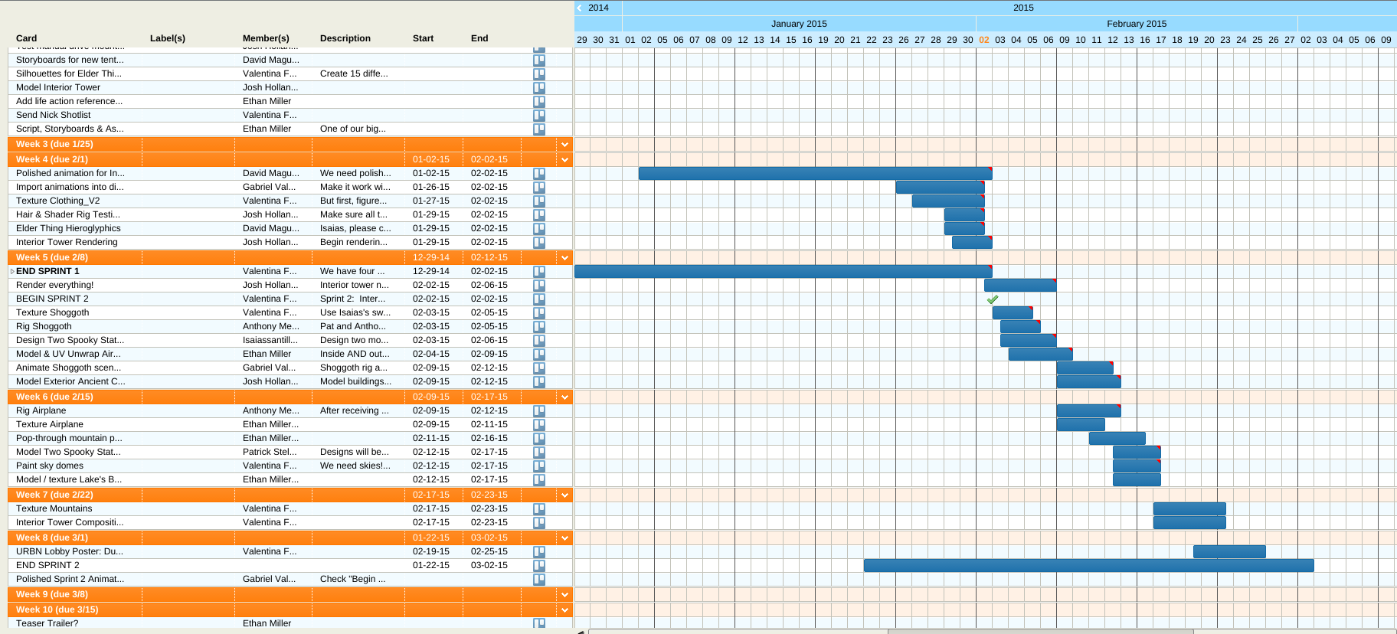Collapse the Week 4 (due 2/1) group

[x=564, y=160]
